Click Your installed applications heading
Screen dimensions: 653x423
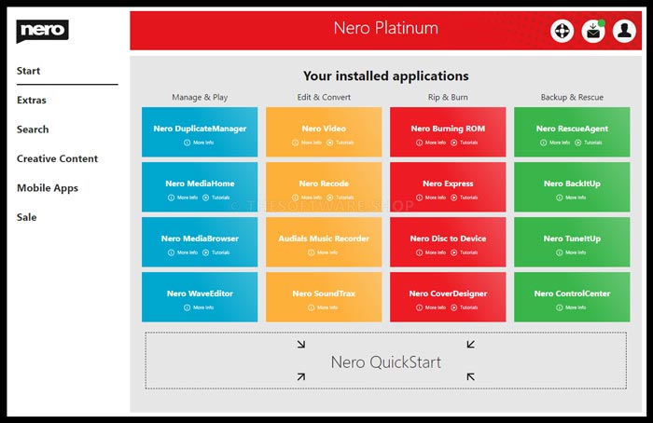tap(385, 76)
